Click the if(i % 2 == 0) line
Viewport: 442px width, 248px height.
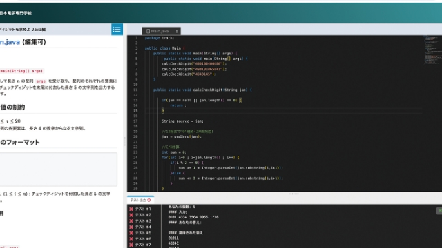pyautogui.click(x=186, y=163)
